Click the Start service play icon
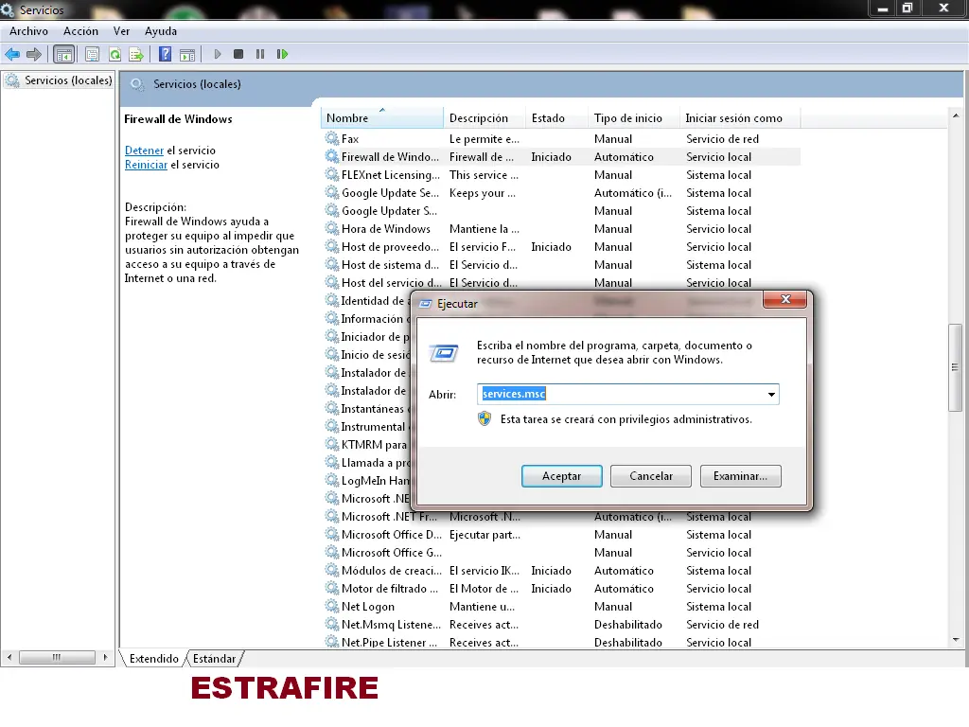This screenshot has height=727, width=969. (x=217, y=54)
